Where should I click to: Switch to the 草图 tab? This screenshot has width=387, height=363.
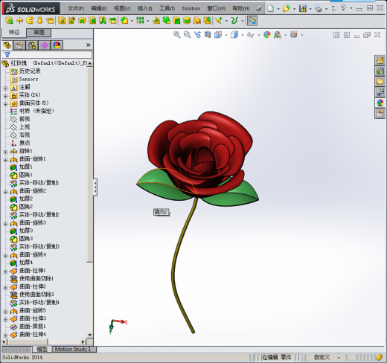click(x=39, y=33)
